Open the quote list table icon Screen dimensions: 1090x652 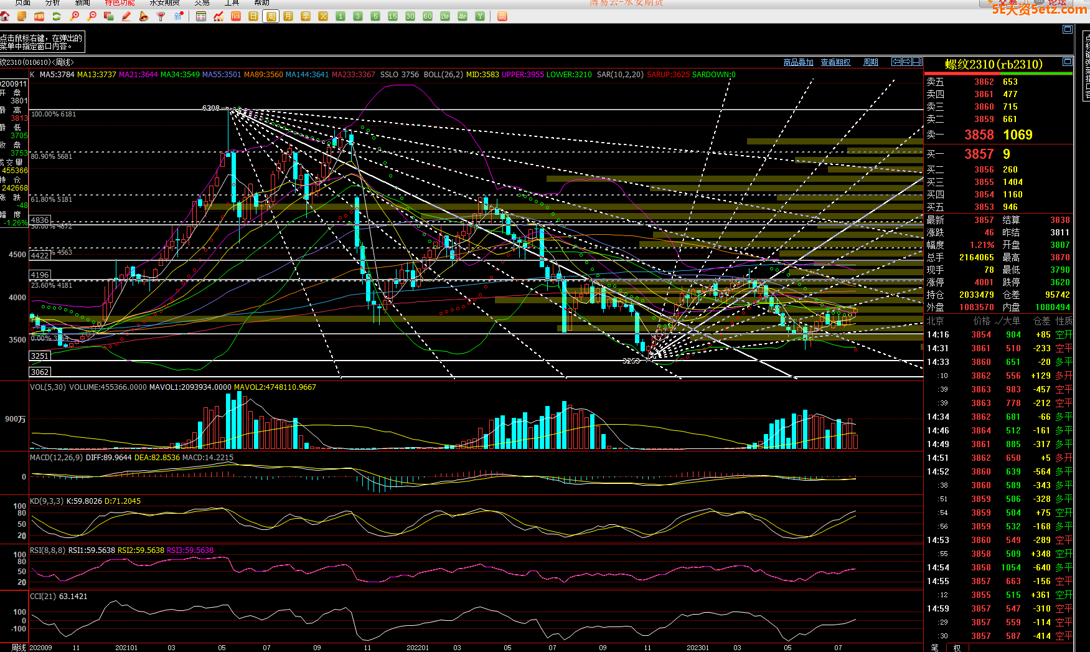coord(200,16)
